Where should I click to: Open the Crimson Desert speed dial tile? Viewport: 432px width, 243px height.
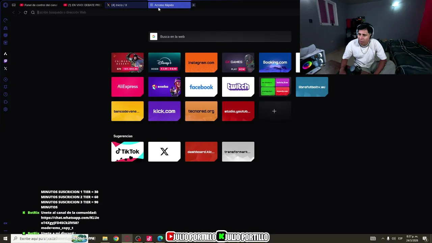[128, 62]
